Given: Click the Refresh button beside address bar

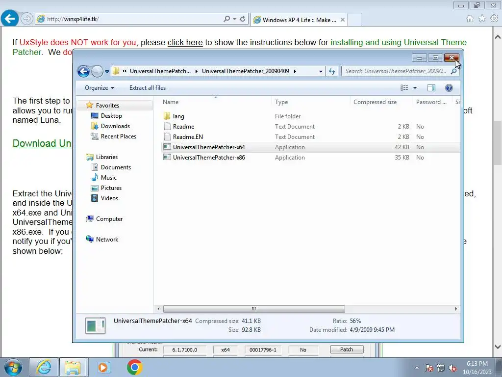Looking at the screenshot, I should 332,71.
